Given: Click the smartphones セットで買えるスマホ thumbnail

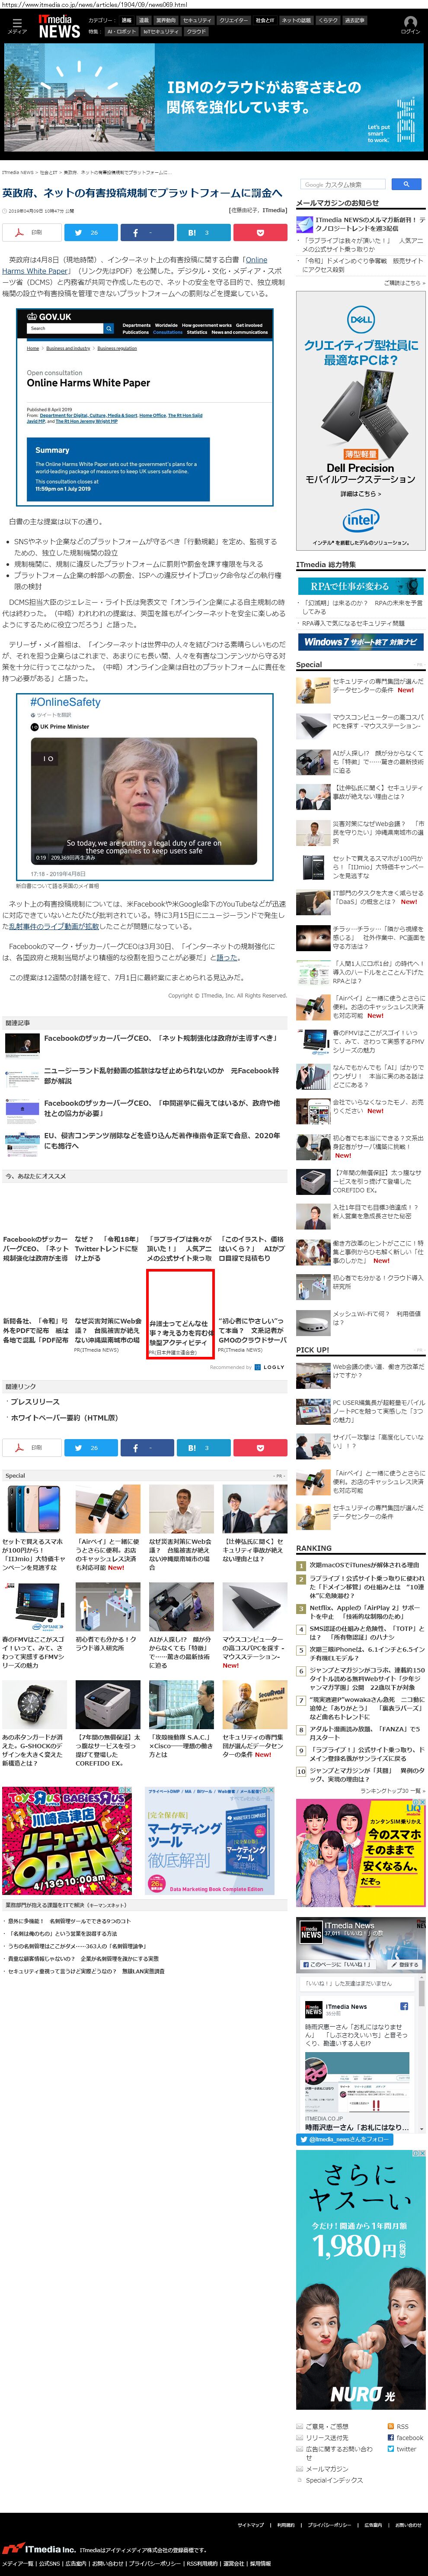Looking at the screenshot, I should tap(34, 1509).
